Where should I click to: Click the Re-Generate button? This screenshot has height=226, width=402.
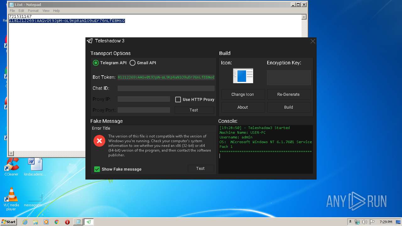point(289,94)
